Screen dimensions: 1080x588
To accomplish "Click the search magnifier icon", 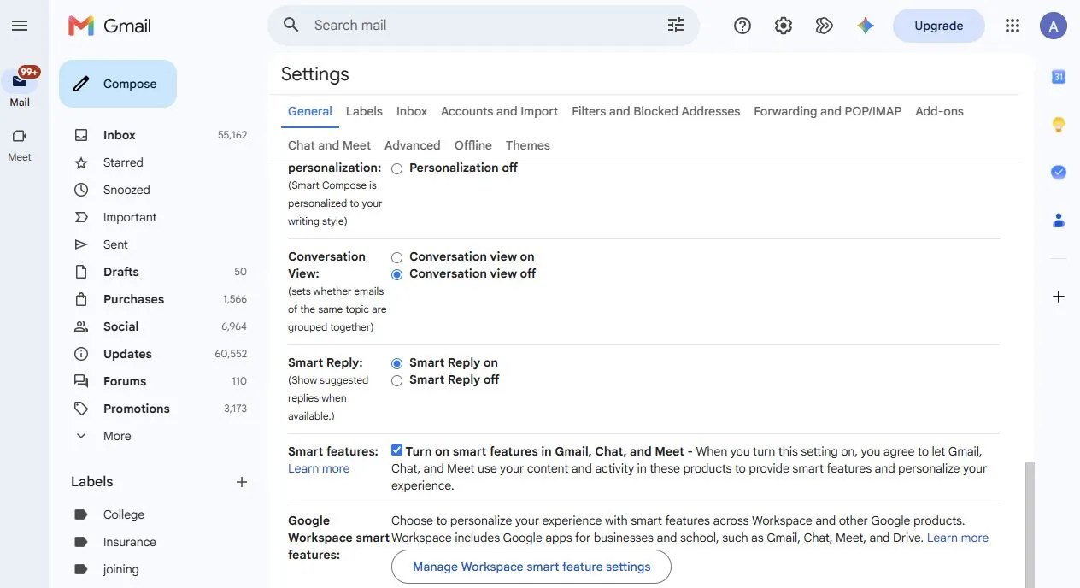I will point(291,26).
